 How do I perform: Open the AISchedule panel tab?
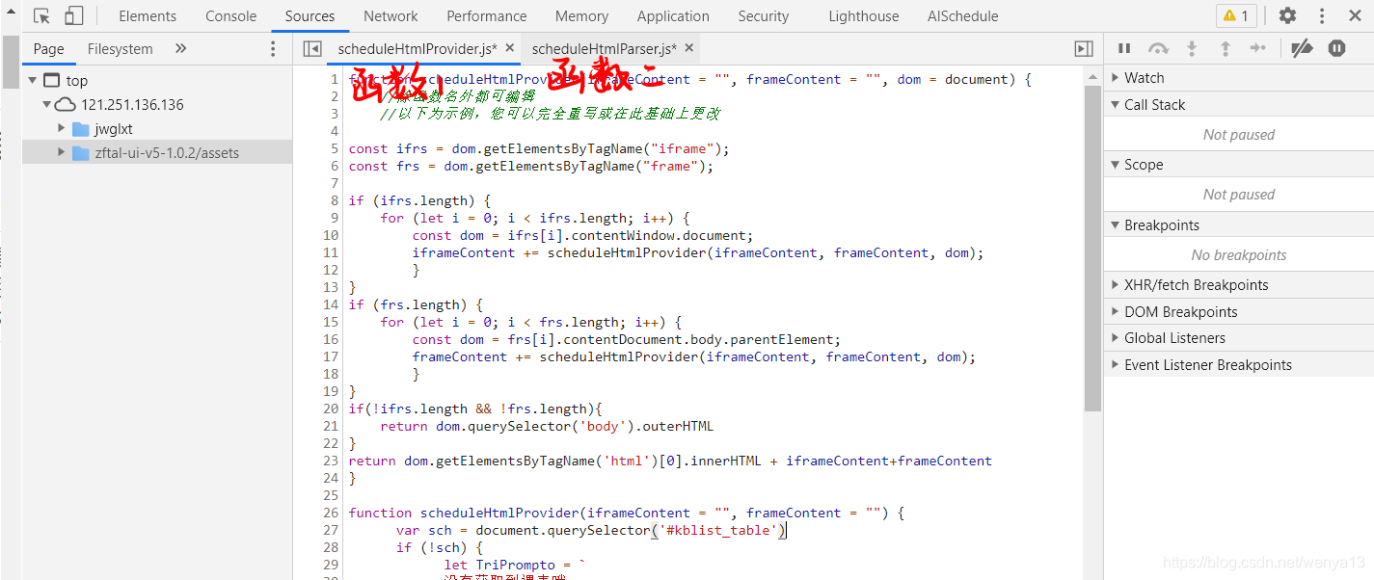pyautogui.click(x=962, y=16)
